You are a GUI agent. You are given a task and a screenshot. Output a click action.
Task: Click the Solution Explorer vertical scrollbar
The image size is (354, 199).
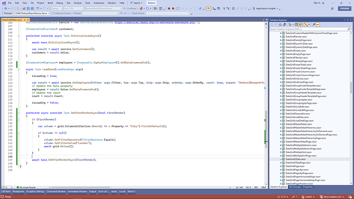351,88
